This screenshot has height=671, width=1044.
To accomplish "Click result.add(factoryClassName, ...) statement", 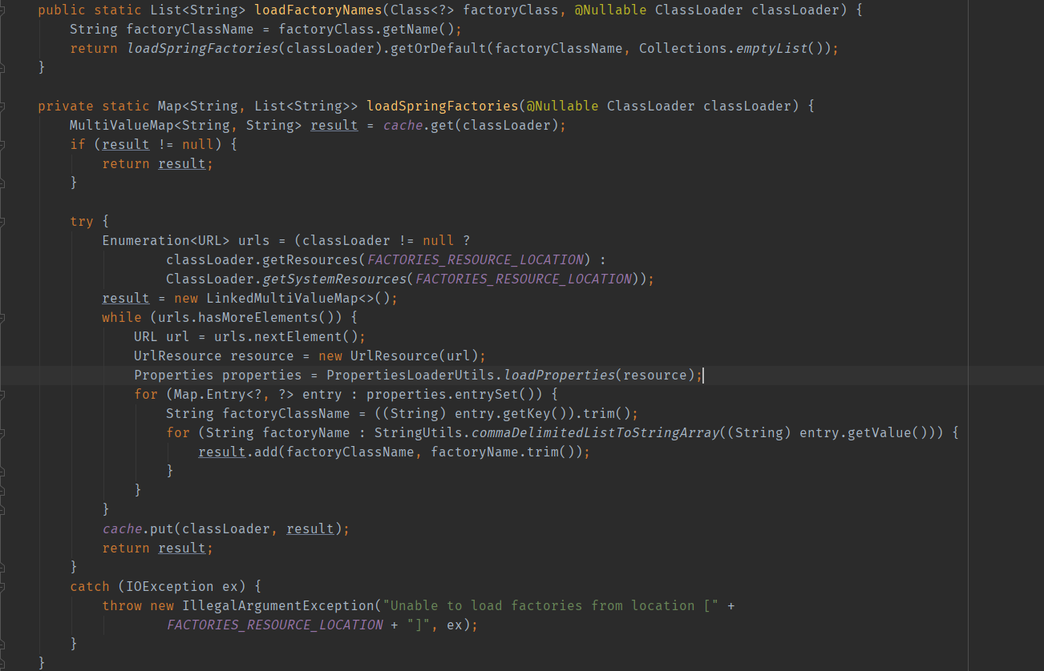I will (x=395, y=452).
